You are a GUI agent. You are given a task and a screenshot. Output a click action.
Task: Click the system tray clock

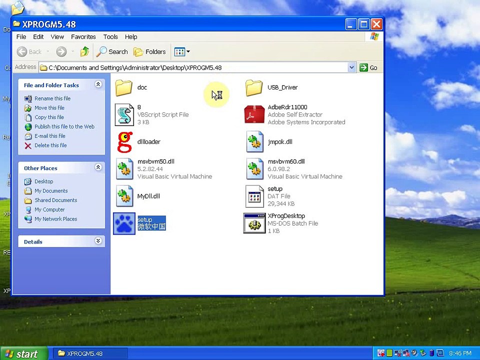460,353
